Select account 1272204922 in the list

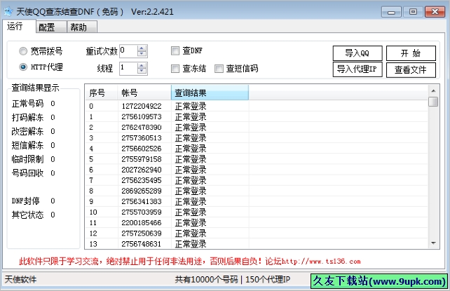pos(142,106)
